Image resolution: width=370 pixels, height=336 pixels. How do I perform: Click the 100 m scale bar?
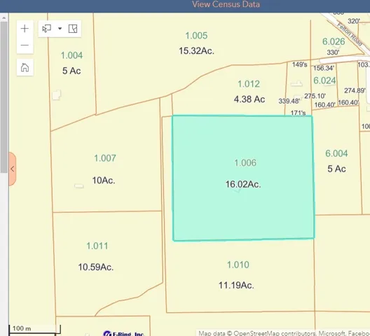(35, 329)
